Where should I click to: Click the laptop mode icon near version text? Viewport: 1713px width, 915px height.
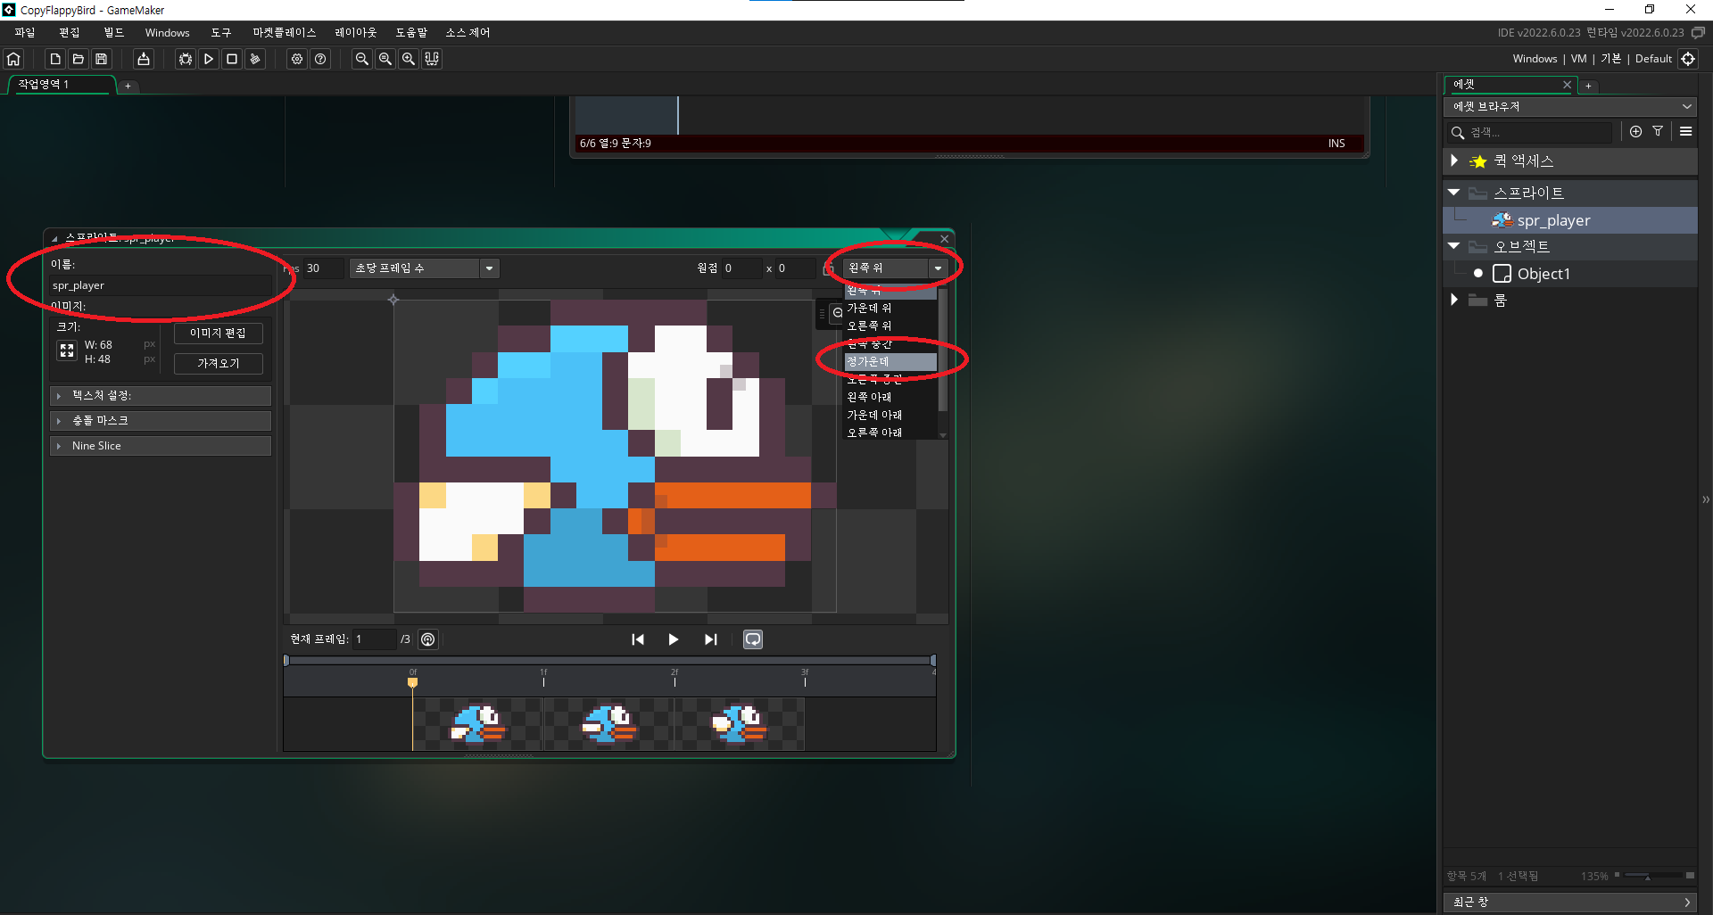pos(1698,32)
